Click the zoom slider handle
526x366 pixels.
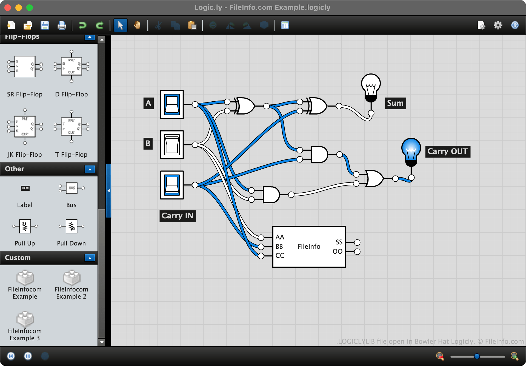click(477, 356)
